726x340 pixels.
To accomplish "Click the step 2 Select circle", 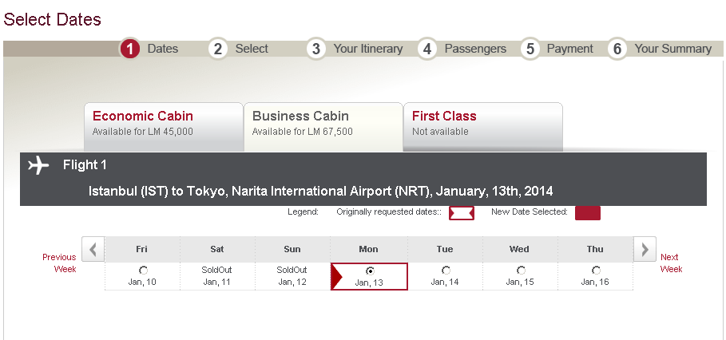I will pyautogui.click(x=217, y=49).
